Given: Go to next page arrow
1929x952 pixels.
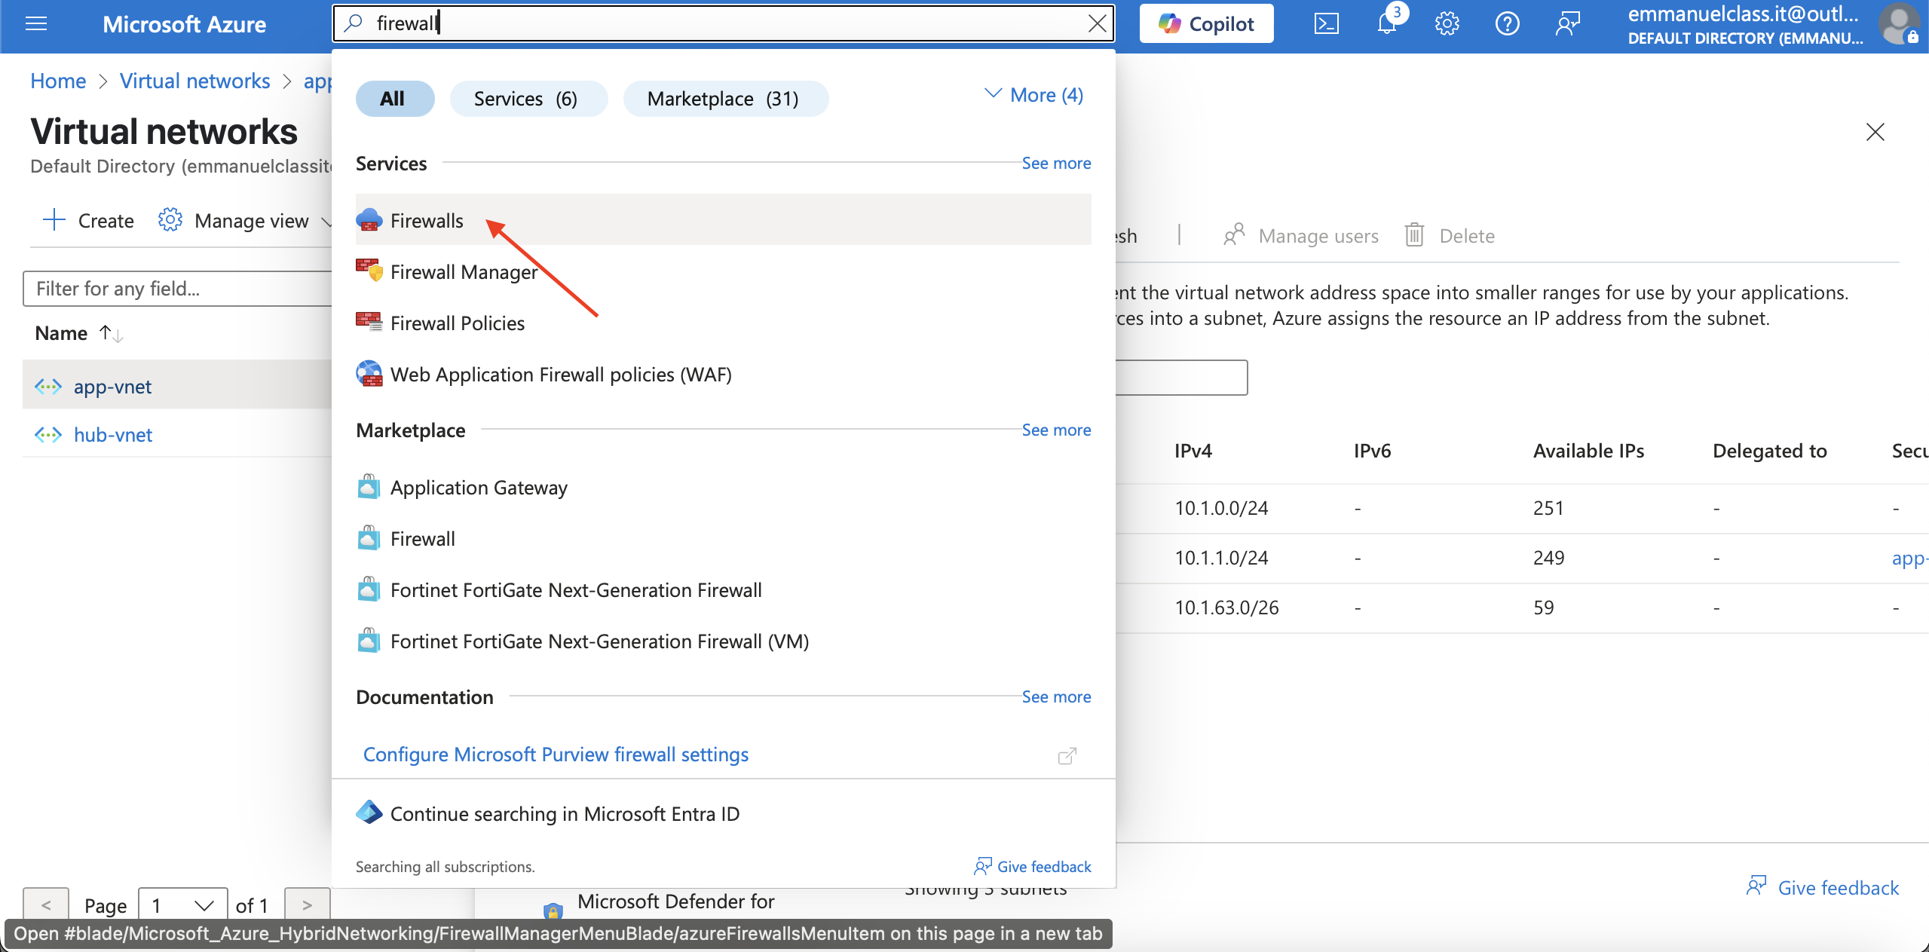Looking at the screenshot, I should coord(307,905).
